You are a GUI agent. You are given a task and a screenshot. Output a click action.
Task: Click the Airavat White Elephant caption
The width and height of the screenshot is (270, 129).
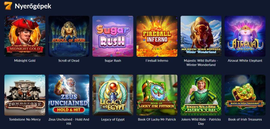tap(245, 61)
